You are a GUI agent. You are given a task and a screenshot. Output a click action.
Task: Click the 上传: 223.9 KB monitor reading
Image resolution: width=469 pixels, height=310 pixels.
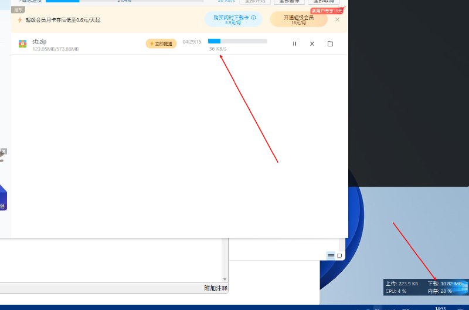click(x=402, y=284)
